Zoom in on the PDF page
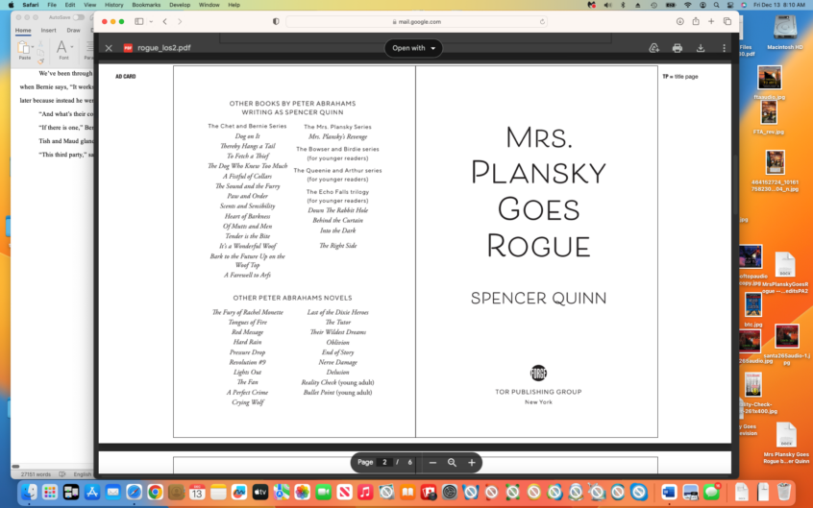This screenshot has width=813, height=508. (471, 462)
